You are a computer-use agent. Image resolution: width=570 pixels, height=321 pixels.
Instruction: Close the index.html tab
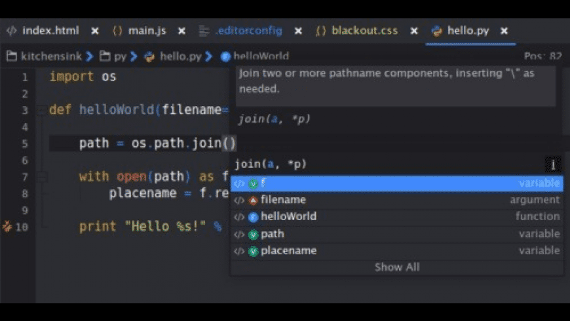click(95, 31)
